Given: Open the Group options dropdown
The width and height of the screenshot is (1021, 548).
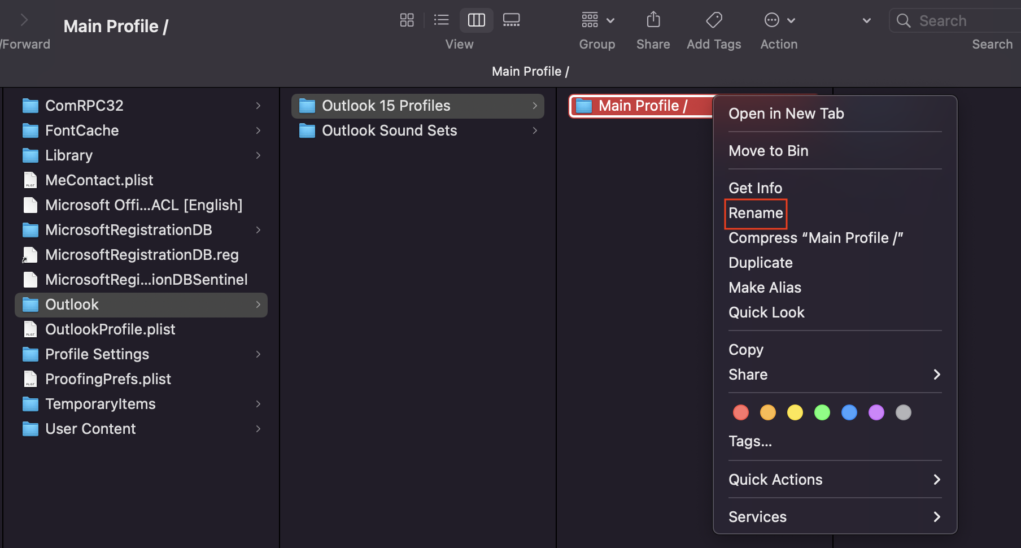Looking at the screenshot, I should (x=597, y=20).
